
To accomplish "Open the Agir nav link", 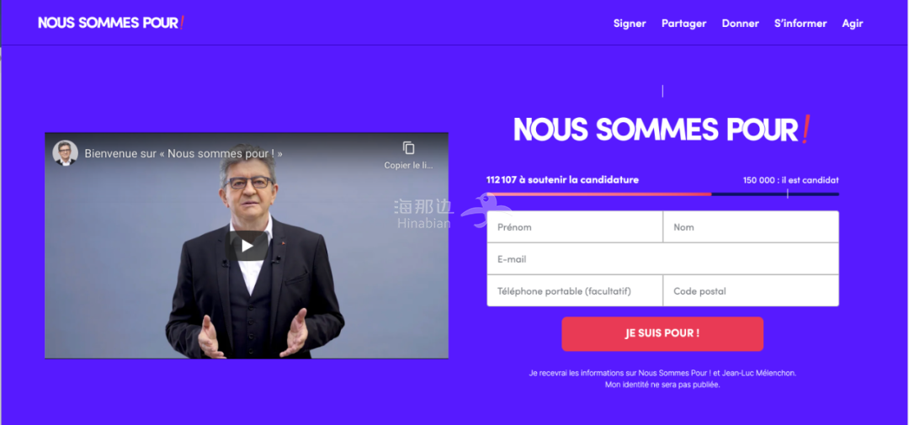I will pyautogui.click(x=852, y=24).
